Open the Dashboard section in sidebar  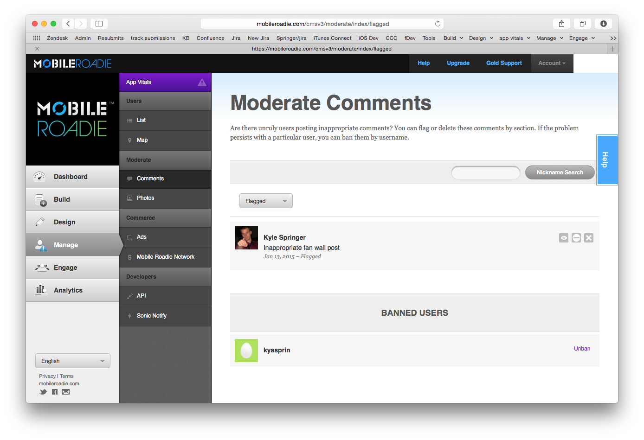tap(71, 177)
